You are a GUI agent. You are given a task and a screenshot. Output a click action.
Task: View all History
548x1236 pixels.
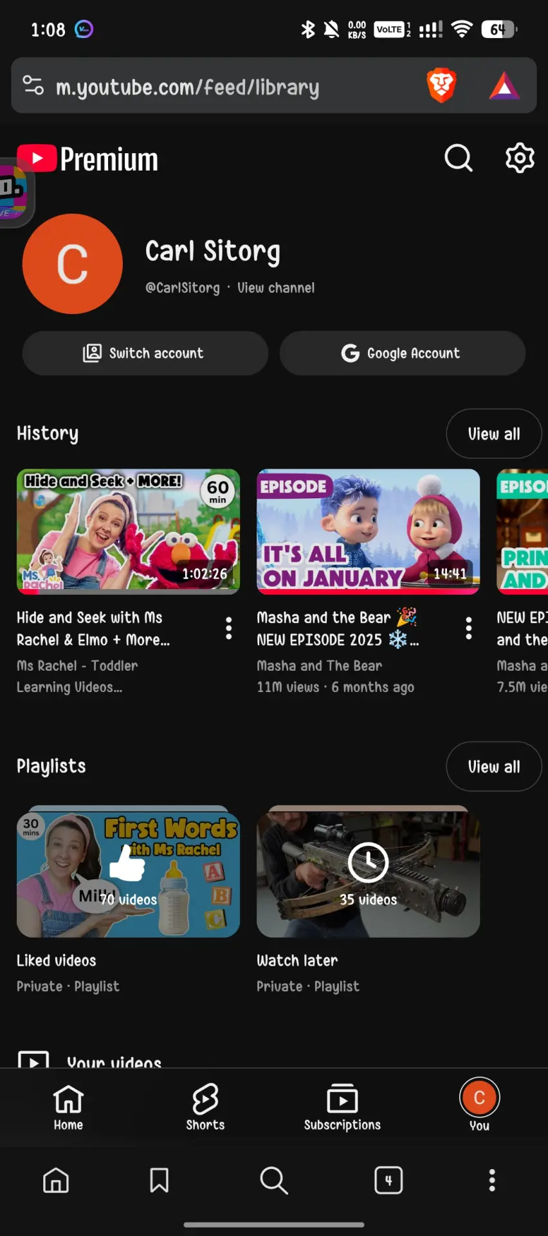tap(494, 434)
